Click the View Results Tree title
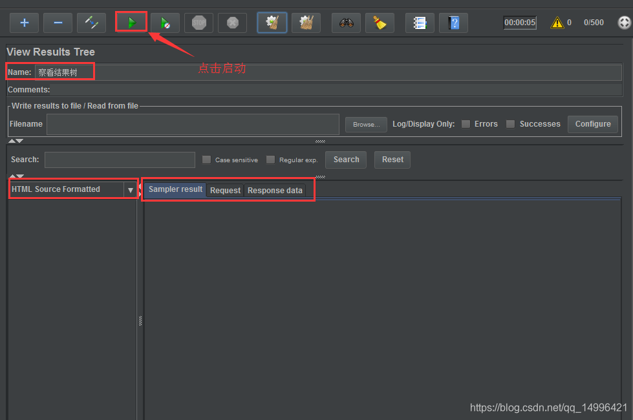 pyautogui.click(x=51, y=52)
